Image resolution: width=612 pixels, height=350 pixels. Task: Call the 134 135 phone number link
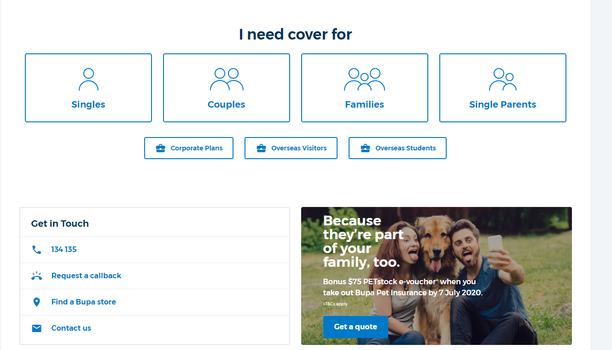click(64, 249)
